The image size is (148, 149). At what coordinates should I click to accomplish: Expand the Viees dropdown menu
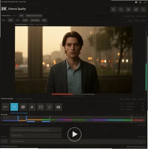(x=4, y=20)
